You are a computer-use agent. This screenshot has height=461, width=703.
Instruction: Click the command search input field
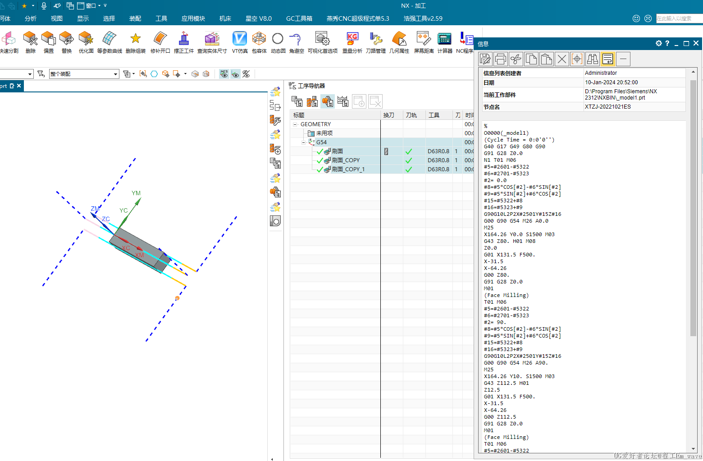(679, 18)
